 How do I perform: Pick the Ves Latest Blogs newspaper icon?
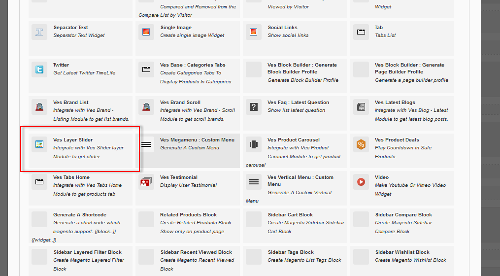(361, 107)
